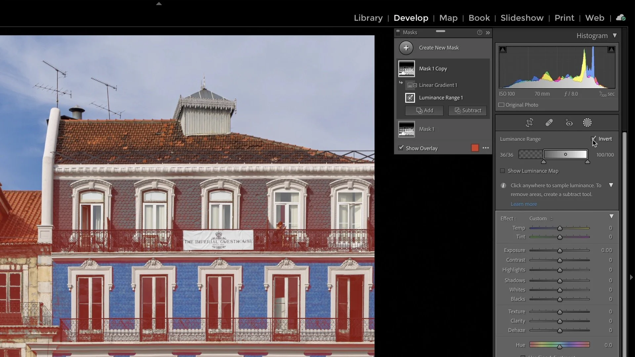The height and width of the screenshot is (357, 635).
Task: Click the Lightroom cloud sync icon
Action: click(x=621, y=18)
